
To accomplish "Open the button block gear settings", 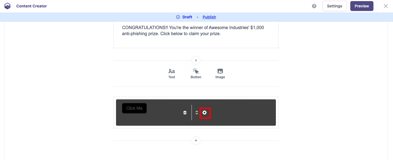I will coord(204,113).
